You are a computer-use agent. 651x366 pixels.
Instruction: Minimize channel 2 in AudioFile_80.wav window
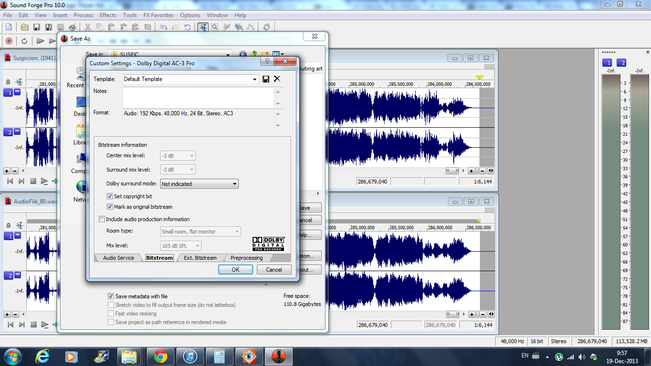pyautogui.click(x=17, y=275)
